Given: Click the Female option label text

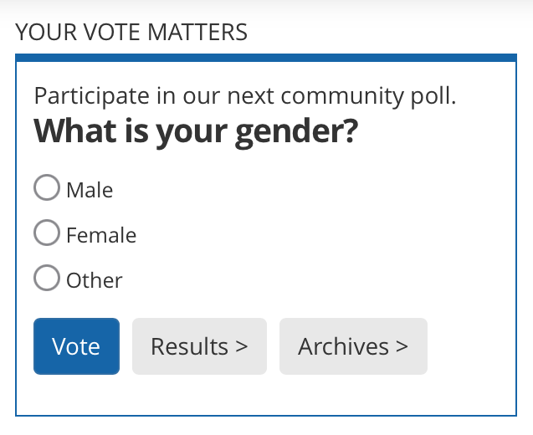Looking at the screenshot, I should 101,235.
